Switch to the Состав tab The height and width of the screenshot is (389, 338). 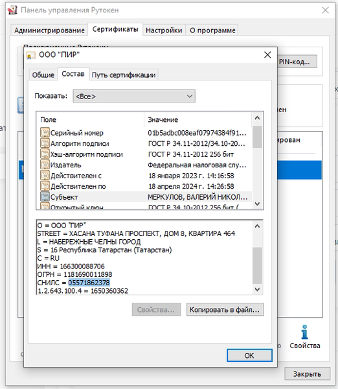pos(73,74)
